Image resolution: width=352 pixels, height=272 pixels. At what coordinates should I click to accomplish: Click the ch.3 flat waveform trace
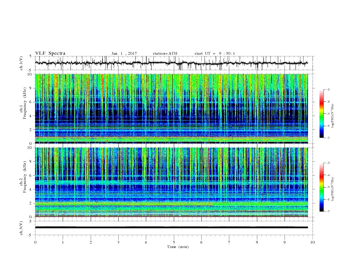point(171,228)
